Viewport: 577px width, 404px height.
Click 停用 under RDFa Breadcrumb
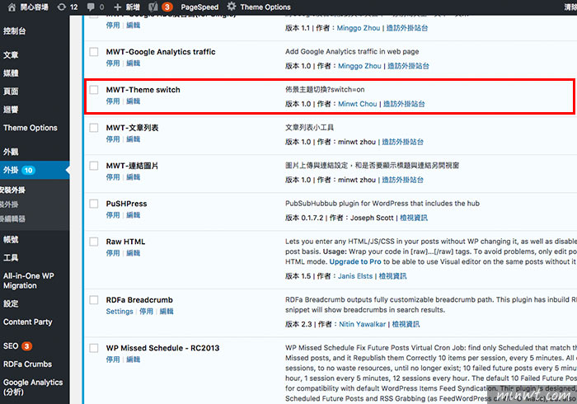point(146,312)
